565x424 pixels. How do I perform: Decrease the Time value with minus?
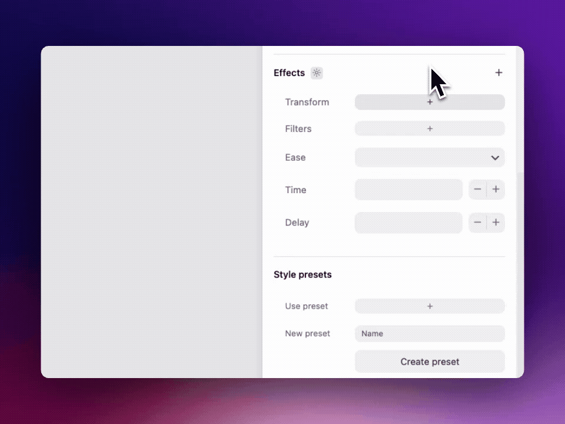477,190
